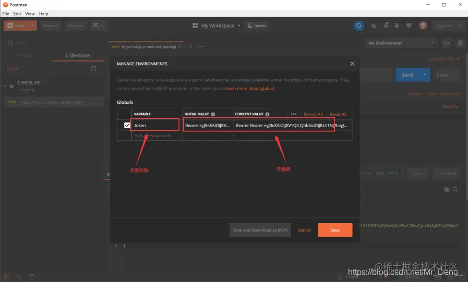Open the console icon in status bar
The width and height of the screenshot is (468, 282).
point(31,277)
